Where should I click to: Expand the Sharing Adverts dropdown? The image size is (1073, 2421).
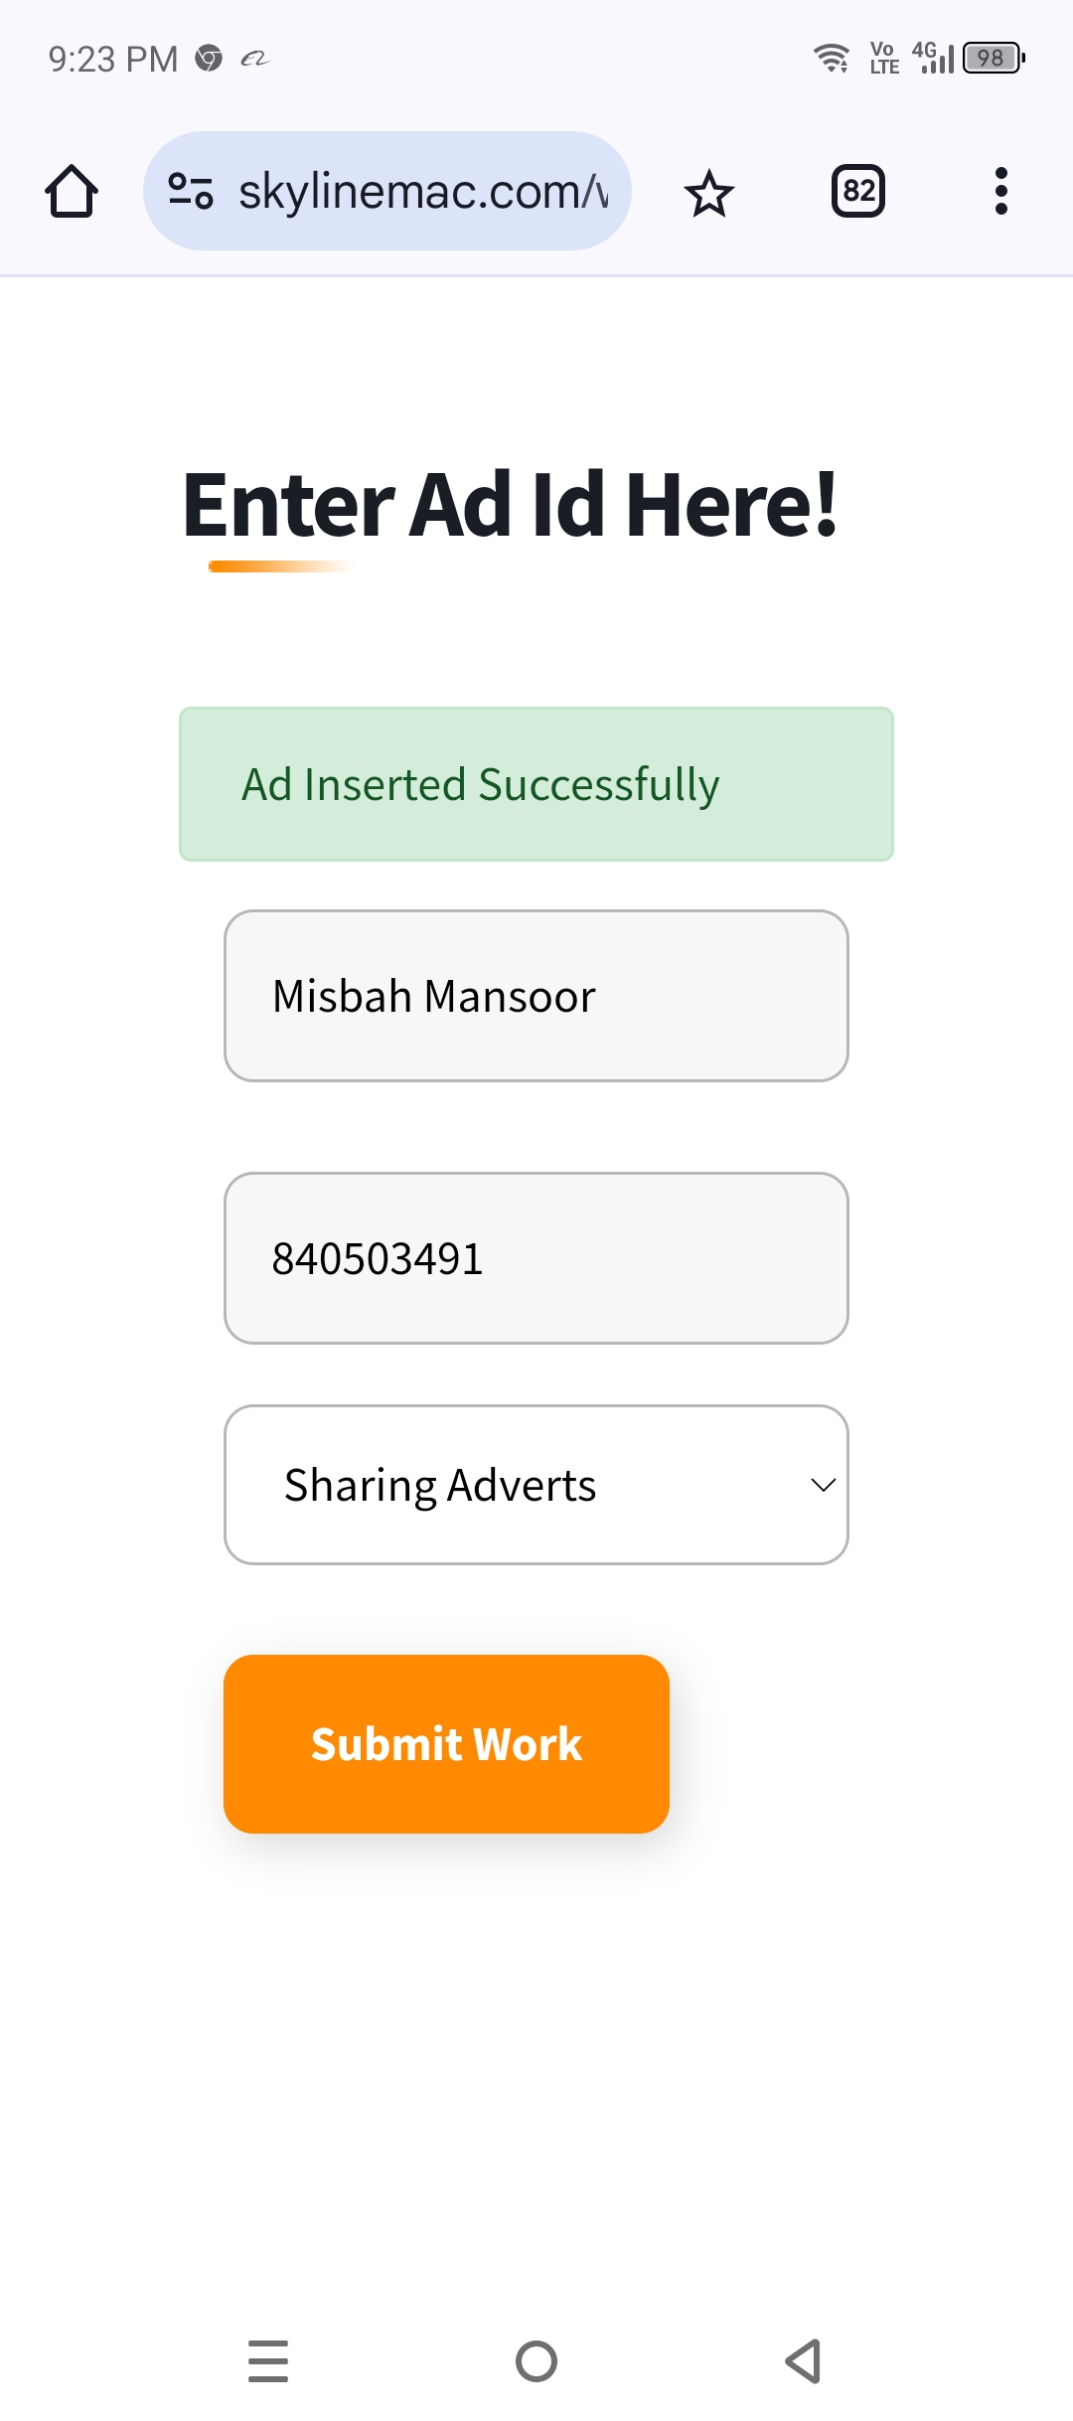point(536,1485)
